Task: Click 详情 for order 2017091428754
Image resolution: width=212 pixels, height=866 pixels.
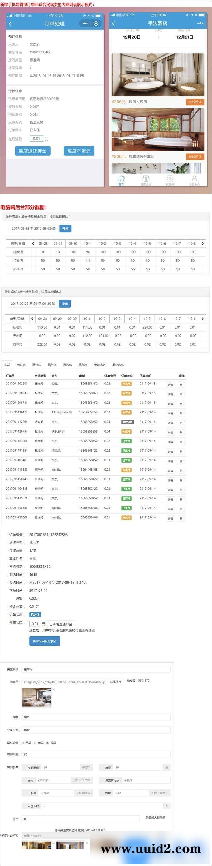Action: [171, 432]
